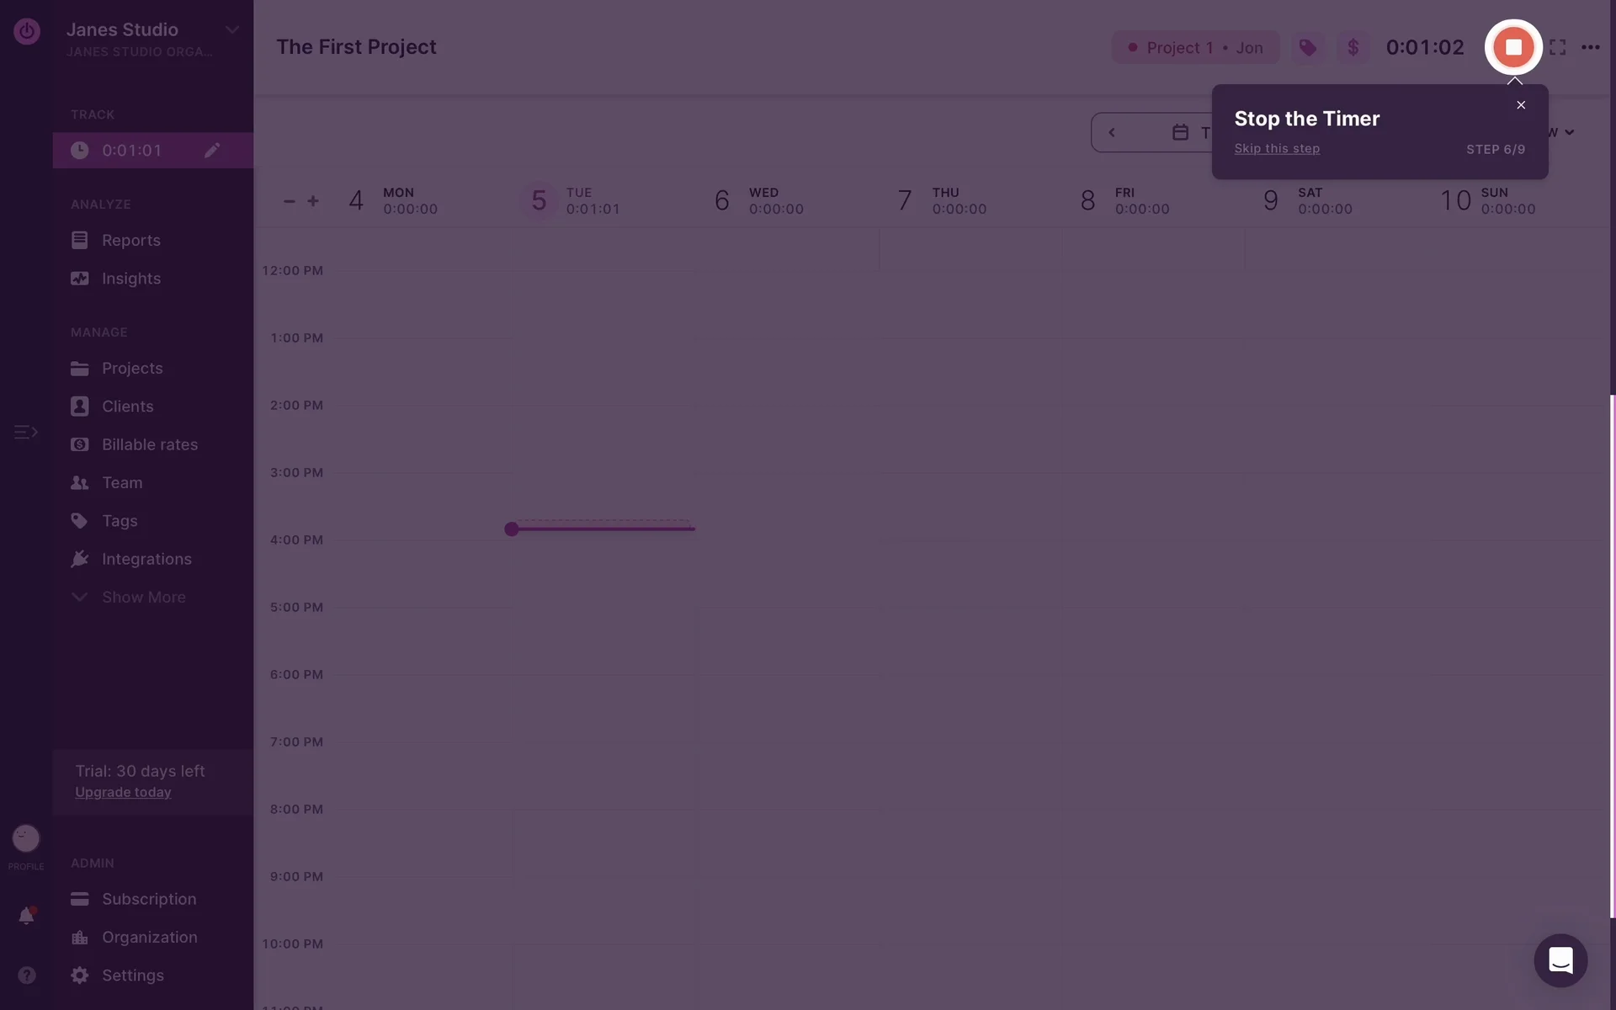This screenshot has width=1616, height=1010.
Task: Expand the collapsed side panel arrow
Action: (x=25, y=432)
